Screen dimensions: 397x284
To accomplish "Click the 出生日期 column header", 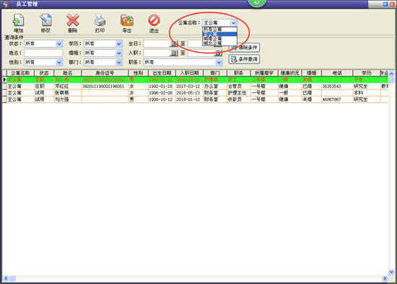I will click(162, 73).
